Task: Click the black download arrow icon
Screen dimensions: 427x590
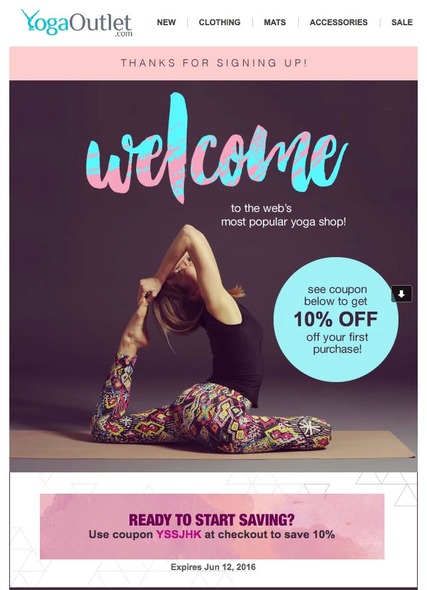Action: tap(401, 294)
